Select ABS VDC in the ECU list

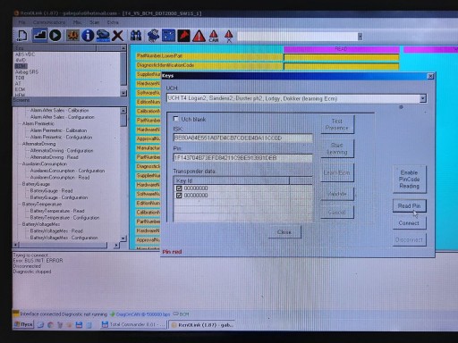coord(25,54)
